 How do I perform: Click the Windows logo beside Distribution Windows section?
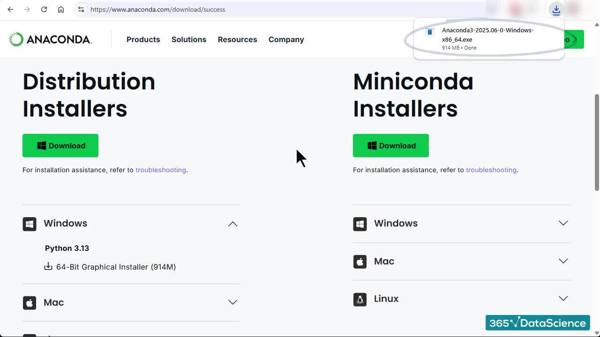pyautogui.click(x=29, y=224)
